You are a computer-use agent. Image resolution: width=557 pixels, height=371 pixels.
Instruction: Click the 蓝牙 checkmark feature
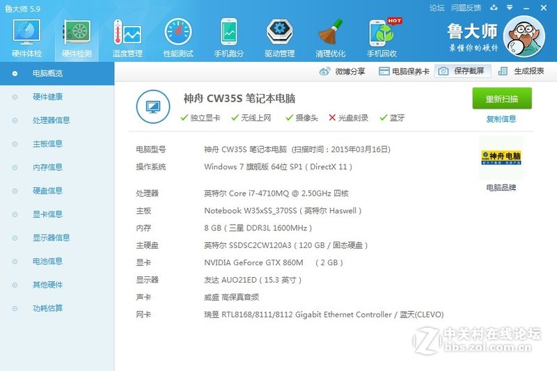(392, 118)
